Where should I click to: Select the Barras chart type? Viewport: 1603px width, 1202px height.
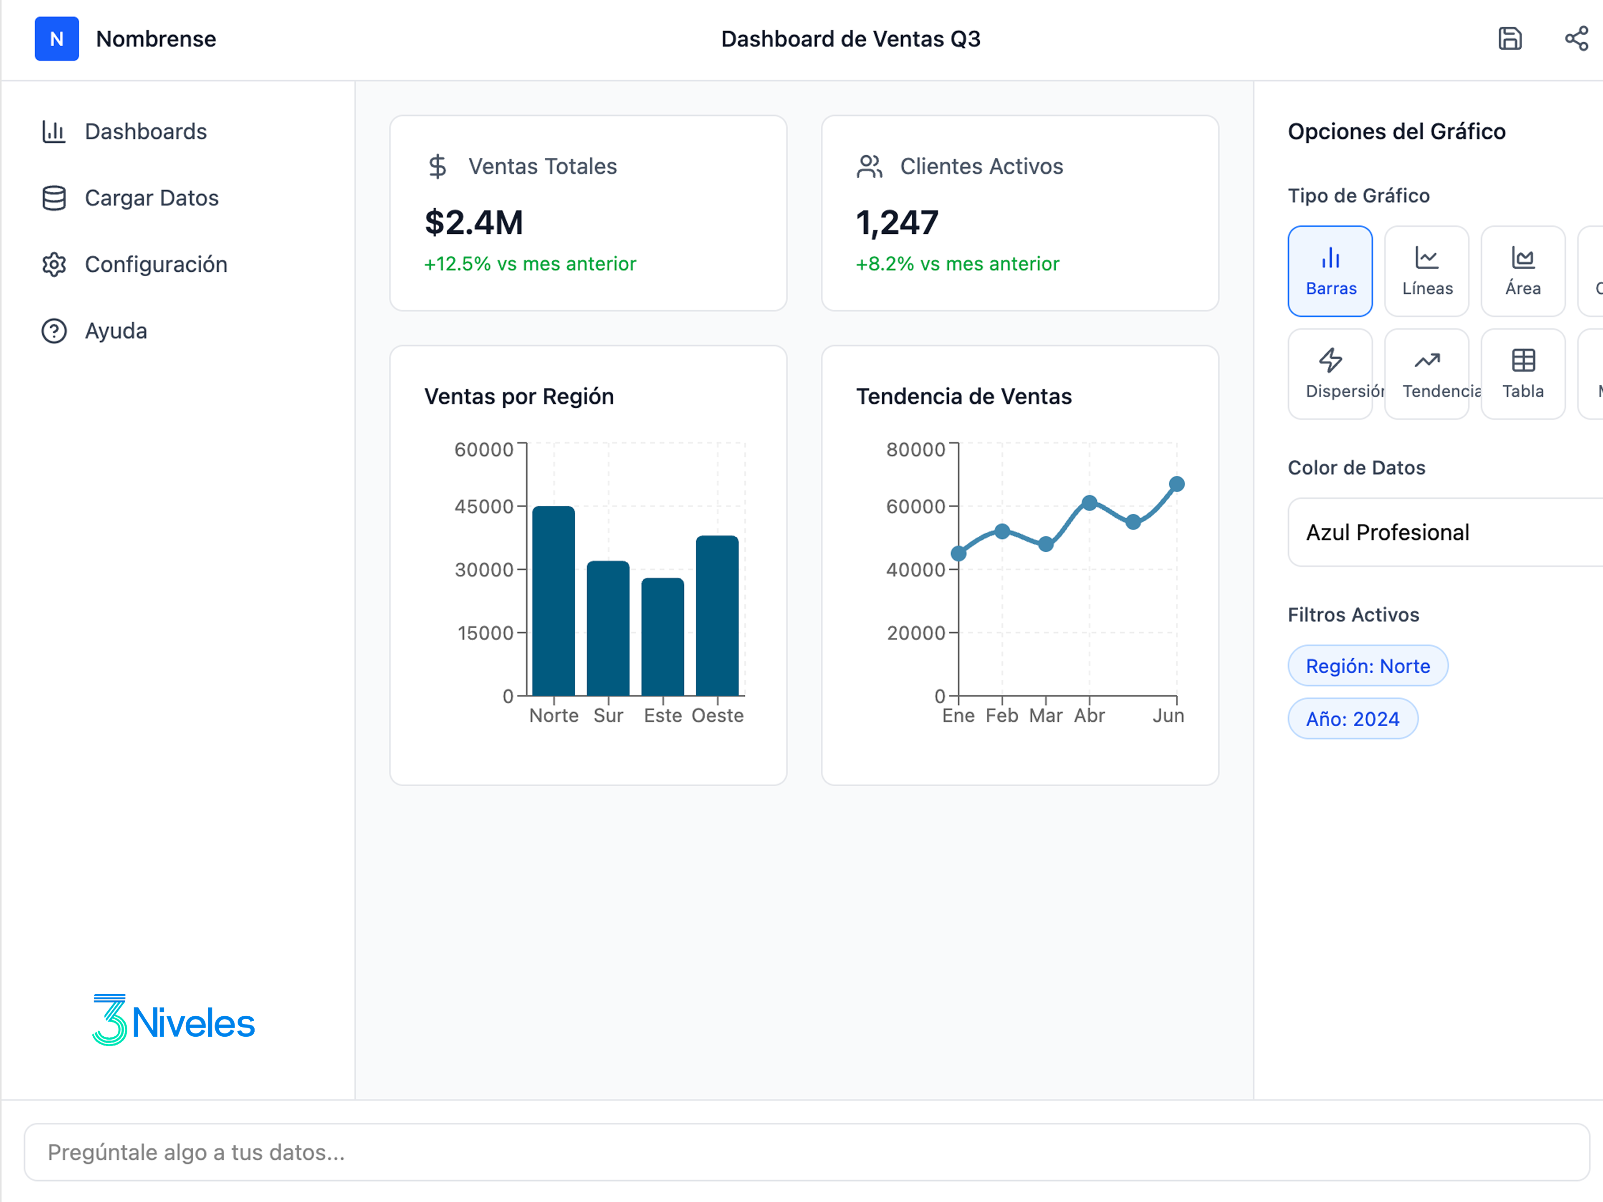[x=1330, y=271]
